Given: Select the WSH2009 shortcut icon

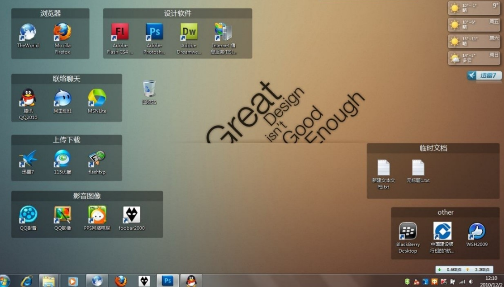Looking at the screenshot, I should [477, 231].
